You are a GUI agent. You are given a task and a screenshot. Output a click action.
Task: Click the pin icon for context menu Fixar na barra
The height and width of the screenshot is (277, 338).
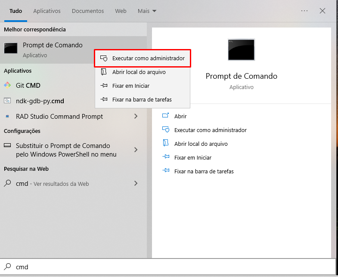104,99
